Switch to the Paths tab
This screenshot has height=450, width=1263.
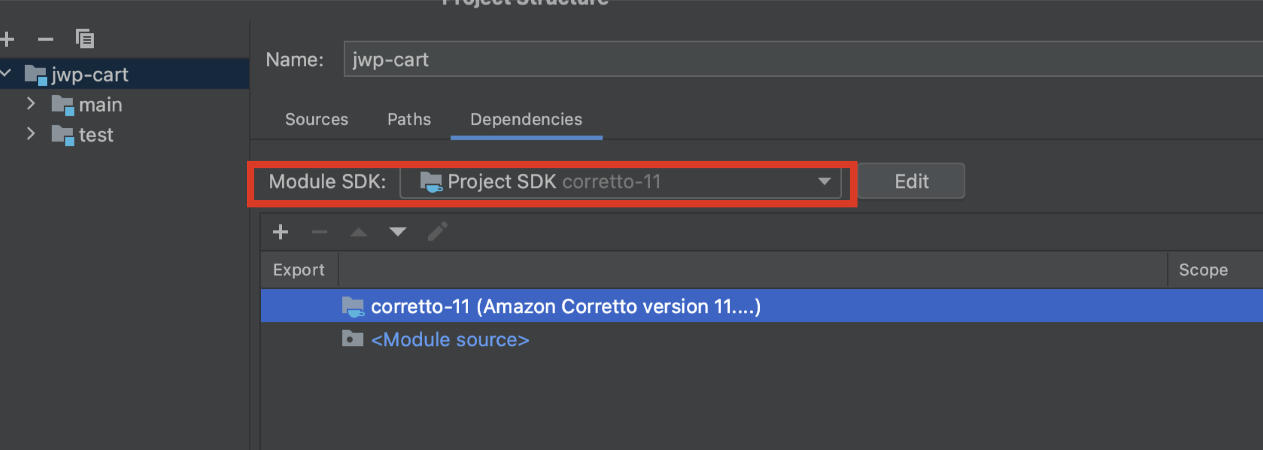click(x=409, y=119)
